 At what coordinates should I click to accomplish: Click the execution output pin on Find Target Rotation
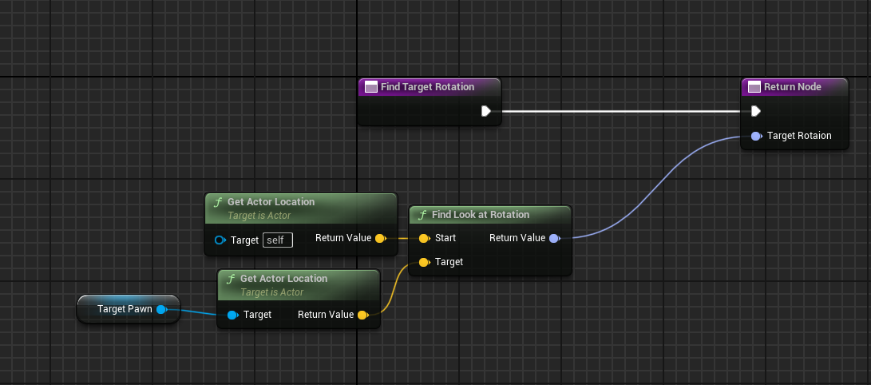(x=485, y=111)
